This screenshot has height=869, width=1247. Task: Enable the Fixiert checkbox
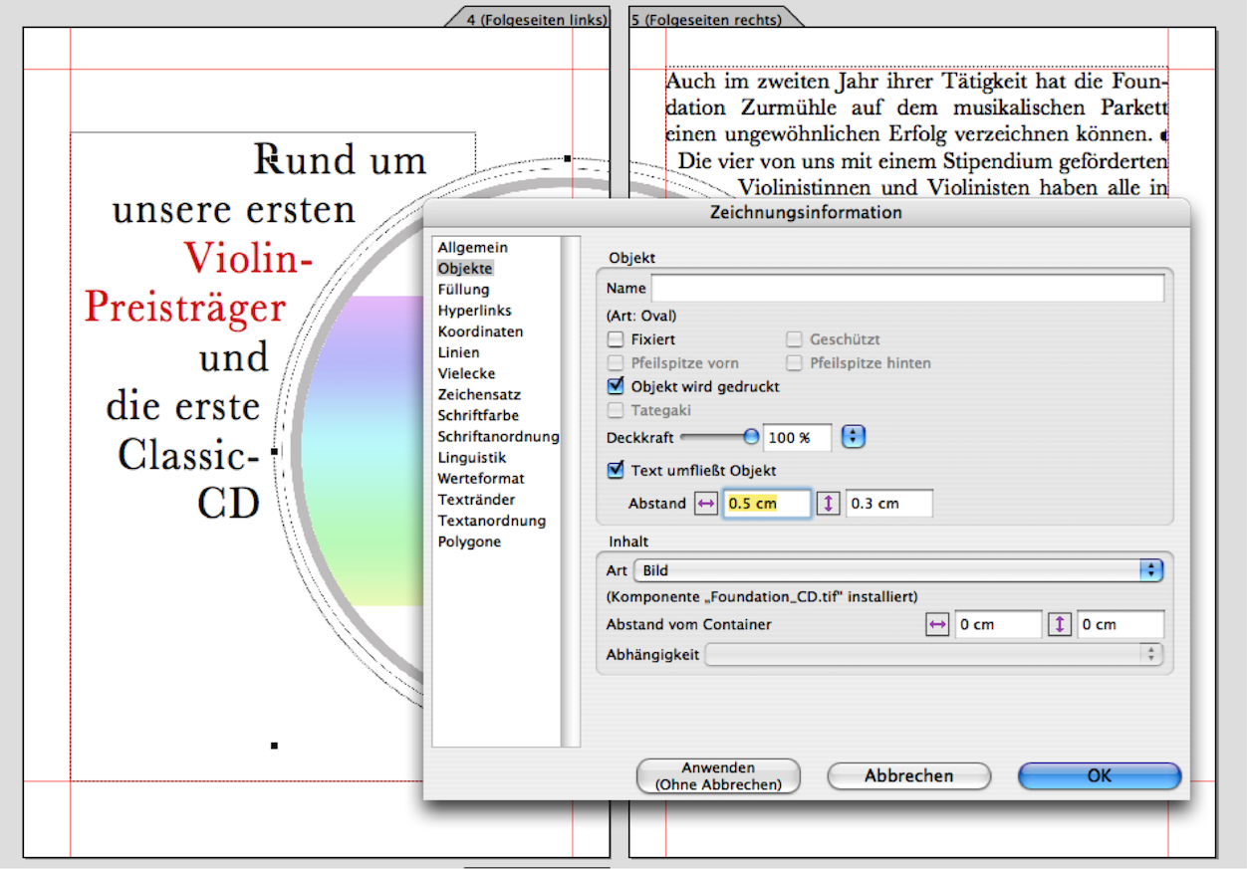pos(616,340)
